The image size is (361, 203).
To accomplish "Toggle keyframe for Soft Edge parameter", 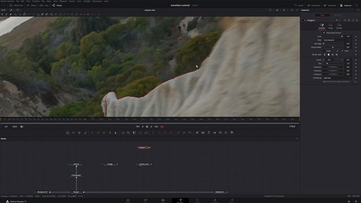I will coord(356,43).
